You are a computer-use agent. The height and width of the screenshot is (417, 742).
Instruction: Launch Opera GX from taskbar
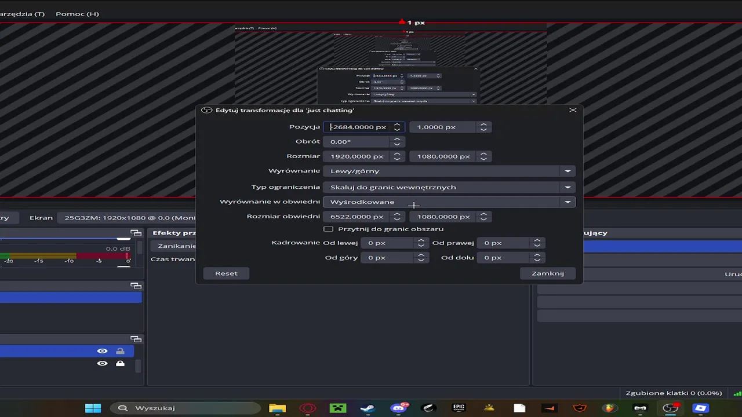coord(308,408)
